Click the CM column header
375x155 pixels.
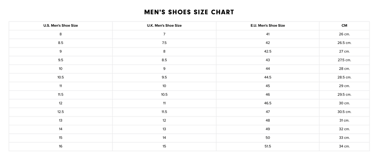point(344,25)
